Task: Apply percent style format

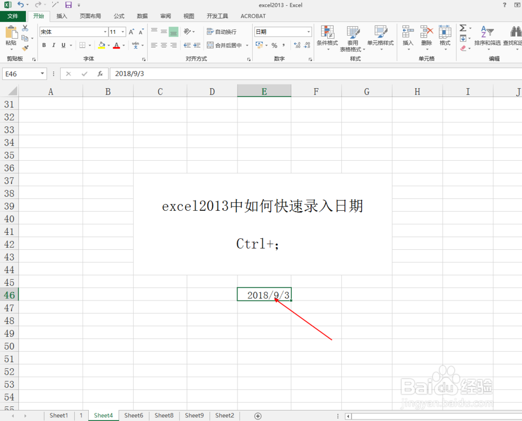Action: coord(275,45)
